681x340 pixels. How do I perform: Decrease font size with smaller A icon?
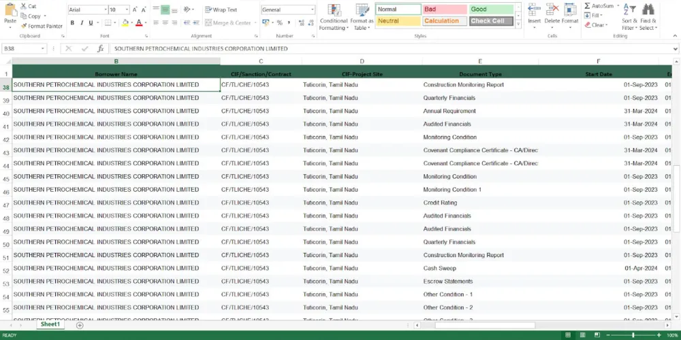(x=144, y=10)
